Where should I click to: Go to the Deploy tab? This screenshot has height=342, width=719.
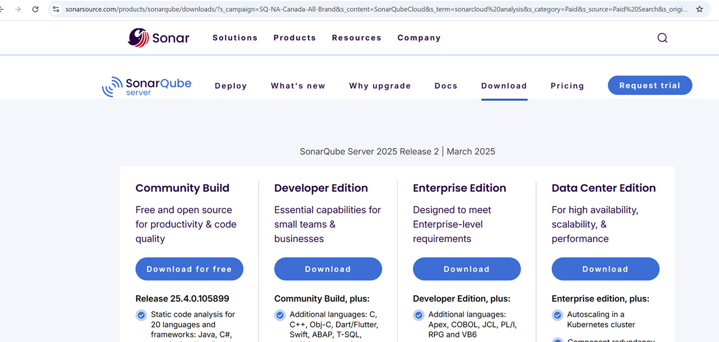[231, 86]
